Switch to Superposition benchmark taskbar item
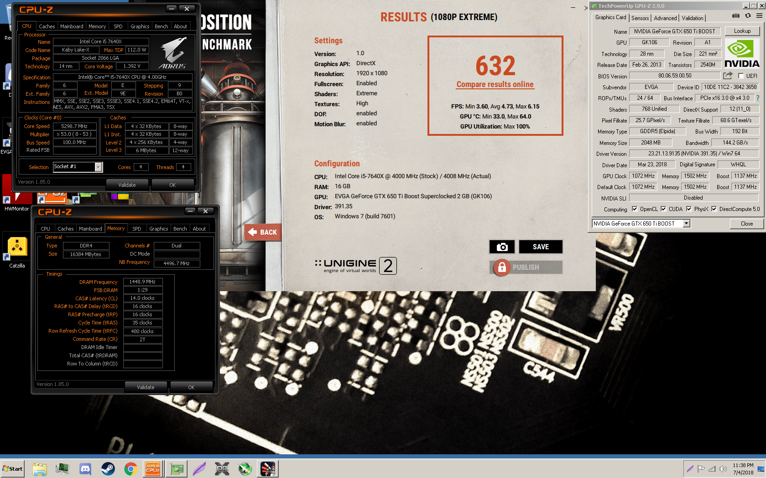The image size is (766, 478). [268, 468]
